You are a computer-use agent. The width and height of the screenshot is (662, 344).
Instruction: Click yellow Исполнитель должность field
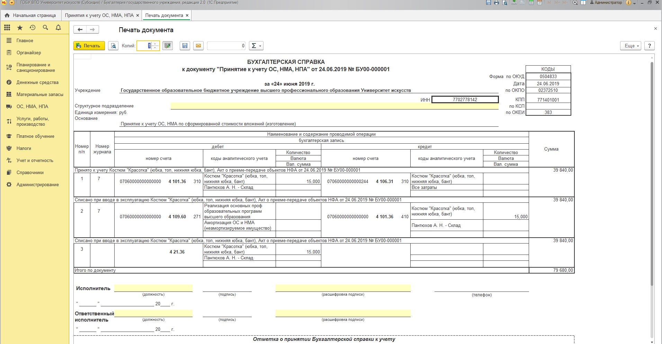(153, 288)
